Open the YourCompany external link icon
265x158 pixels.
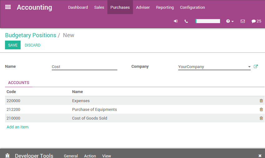tap(256, 67)
